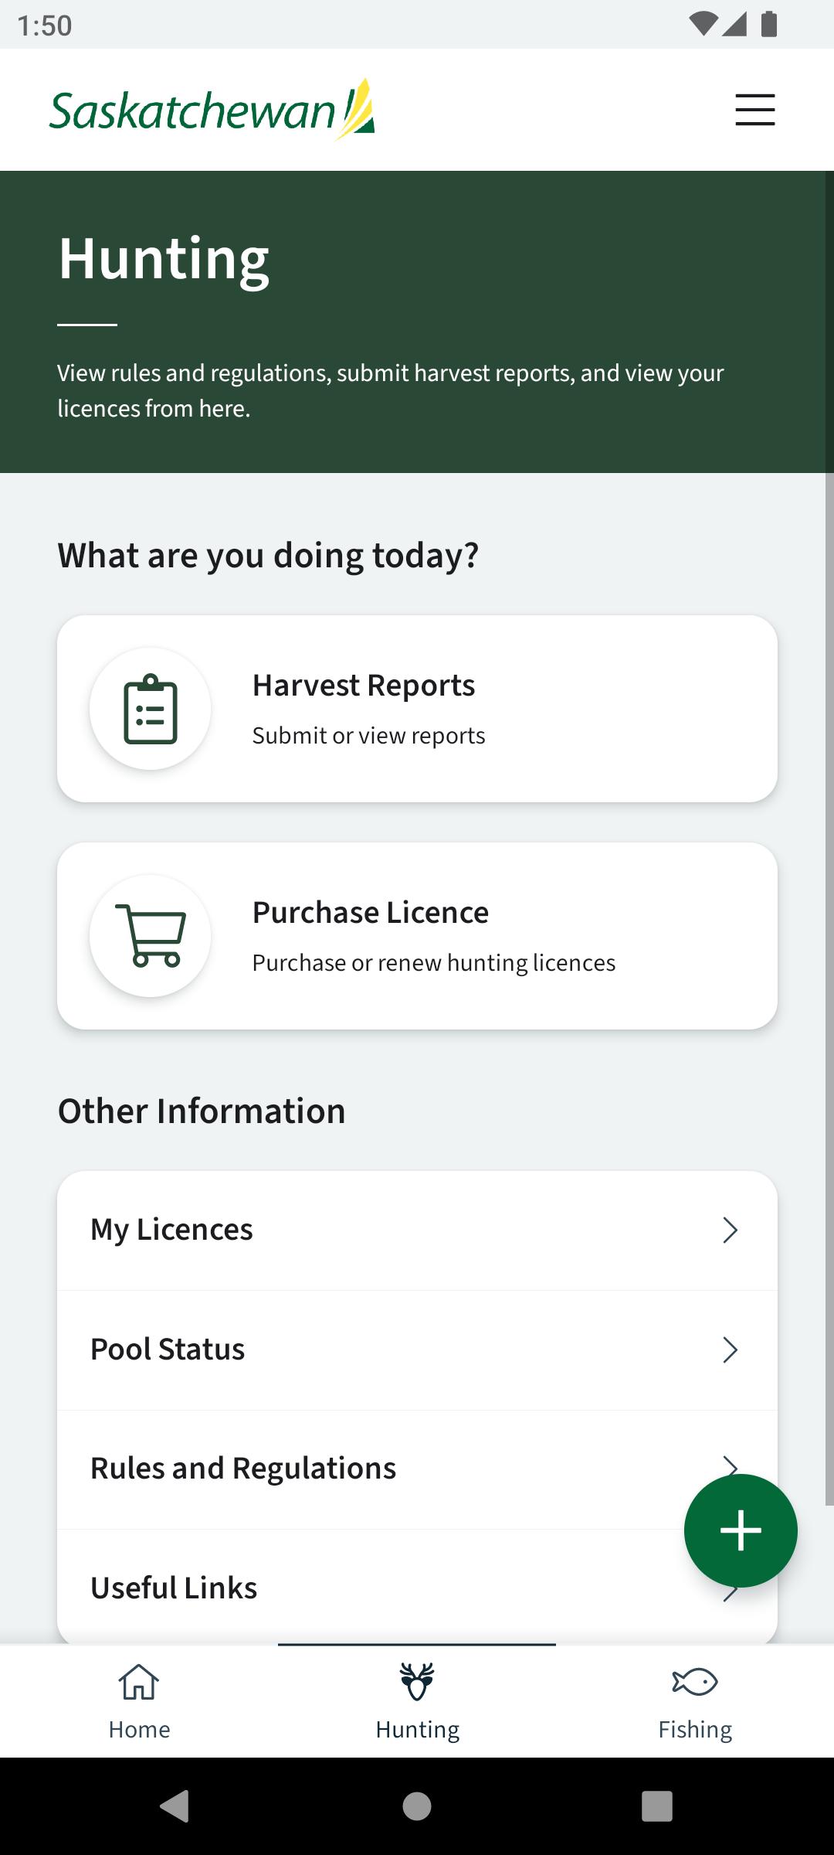The image size is (834, 1855).
Task: Expand Pool Status chevron arrow
Action: 730,1350
